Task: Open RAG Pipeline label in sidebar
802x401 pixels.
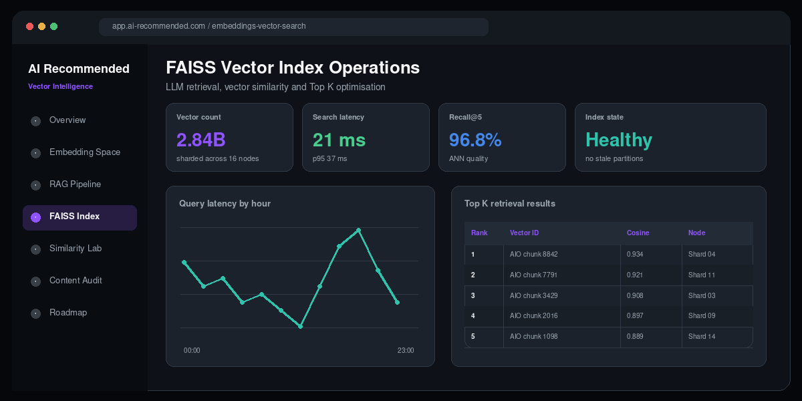Action: (75, 184)
